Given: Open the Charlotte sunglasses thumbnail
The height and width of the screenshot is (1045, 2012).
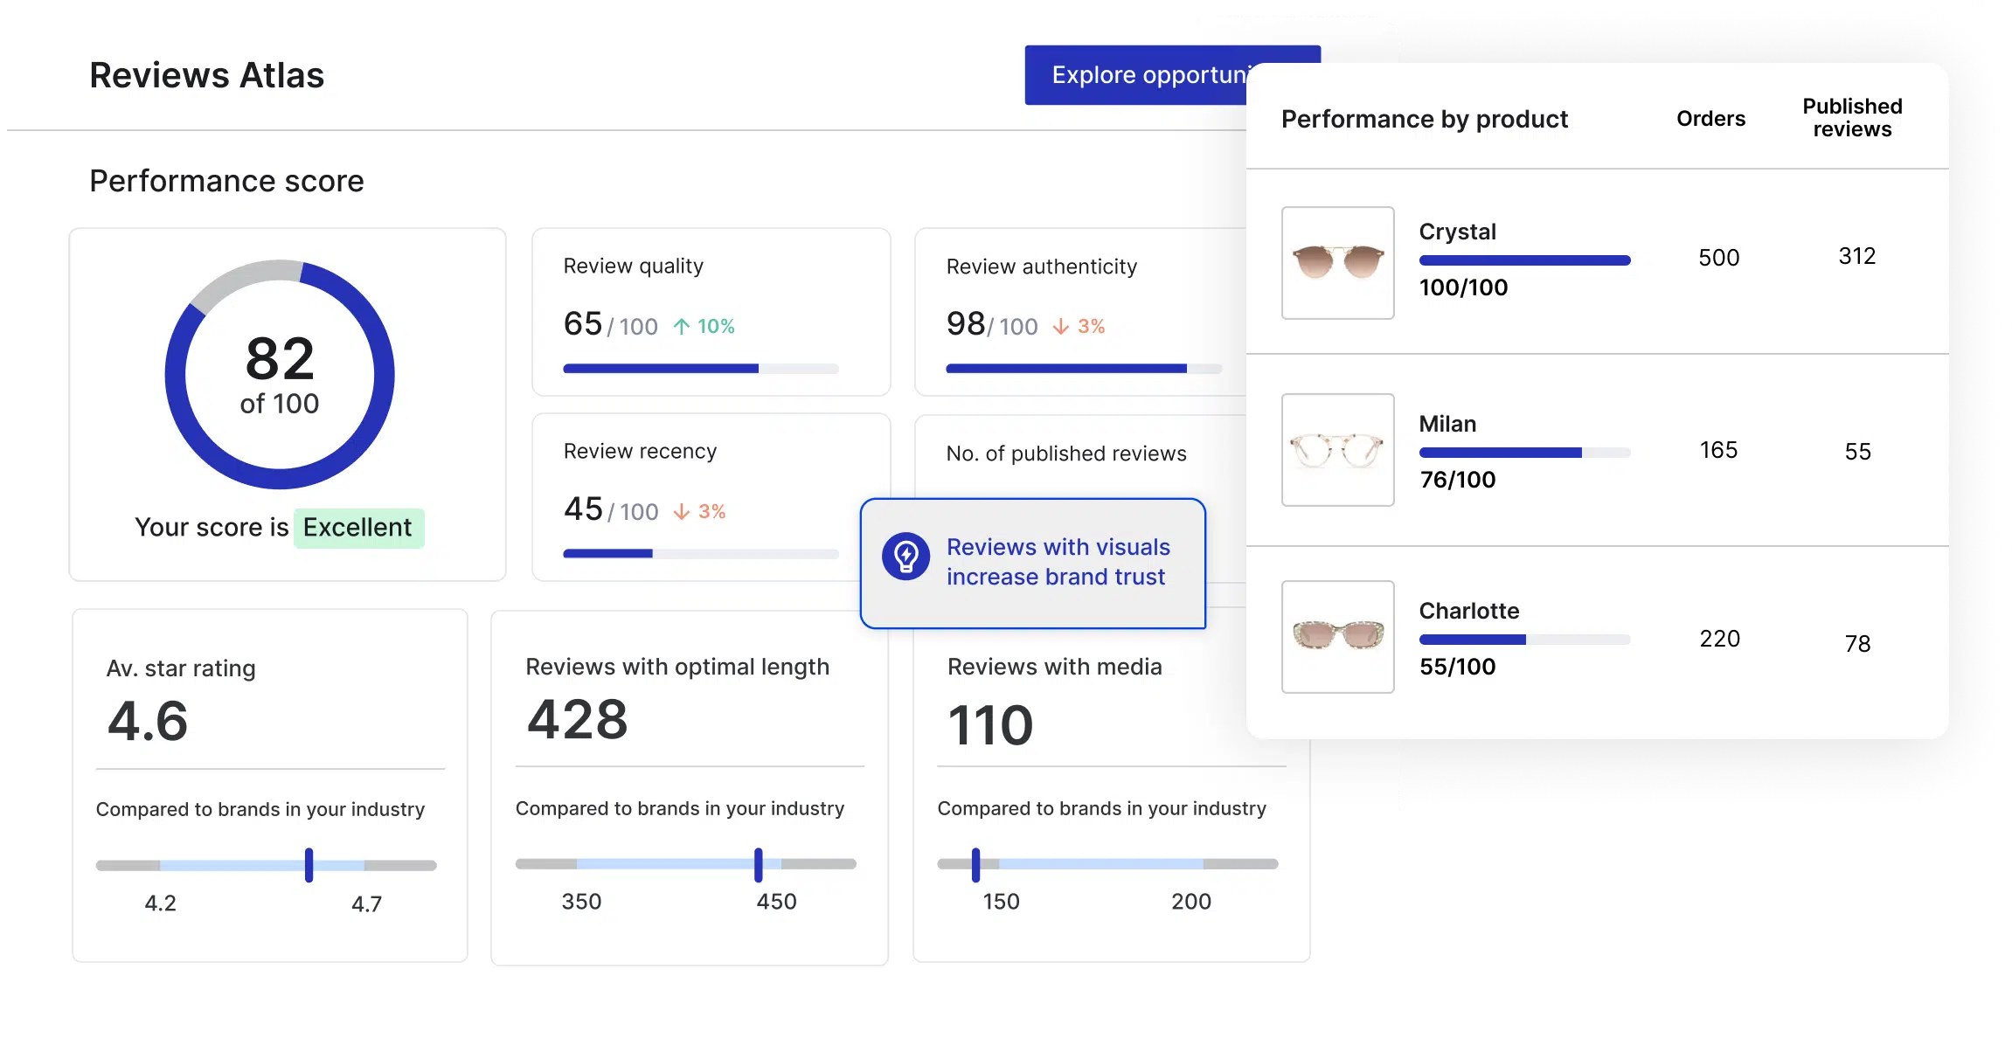Looking at the screenshot, I should (x=1337, y=637).
